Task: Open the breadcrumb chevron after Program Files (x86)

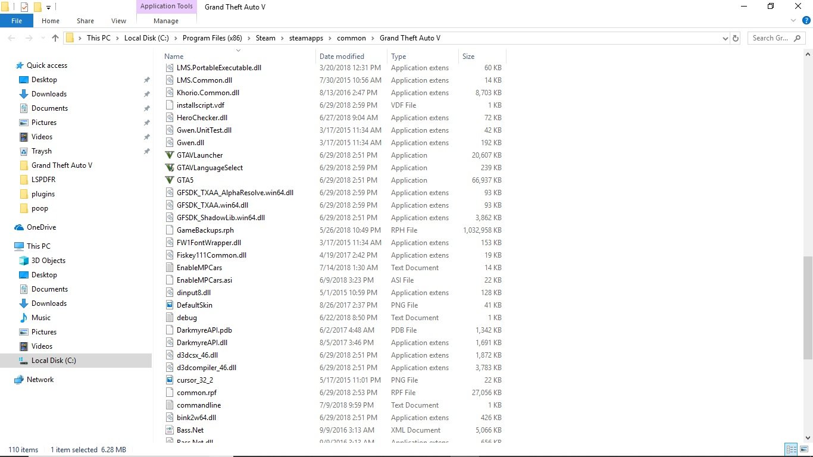Action: point(249,38)
